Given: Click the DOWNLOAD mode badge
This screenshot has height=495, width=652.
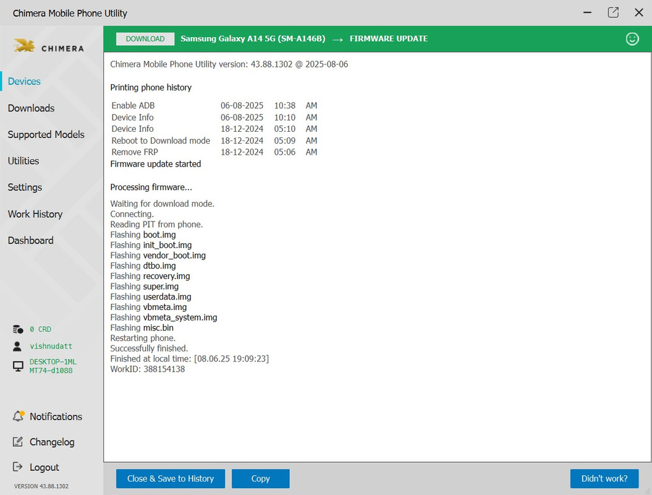Looking at the screenshot, I should pyautogui.click(x=145, y=39).
